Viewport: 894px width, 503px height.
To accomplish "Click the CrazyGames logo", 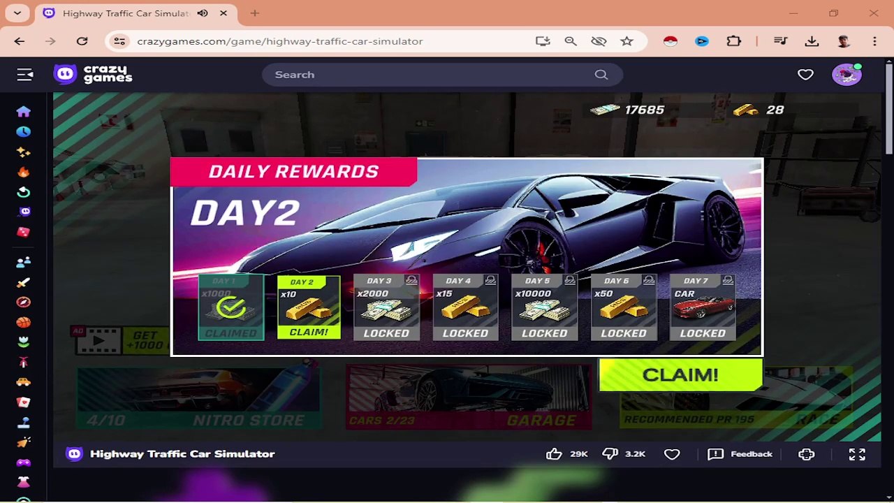I will point(94,74).
